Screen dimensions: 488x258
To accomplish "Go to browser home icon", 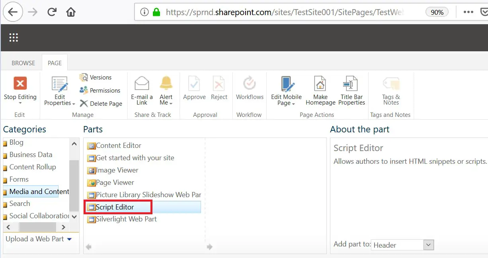I will (71, 12).
